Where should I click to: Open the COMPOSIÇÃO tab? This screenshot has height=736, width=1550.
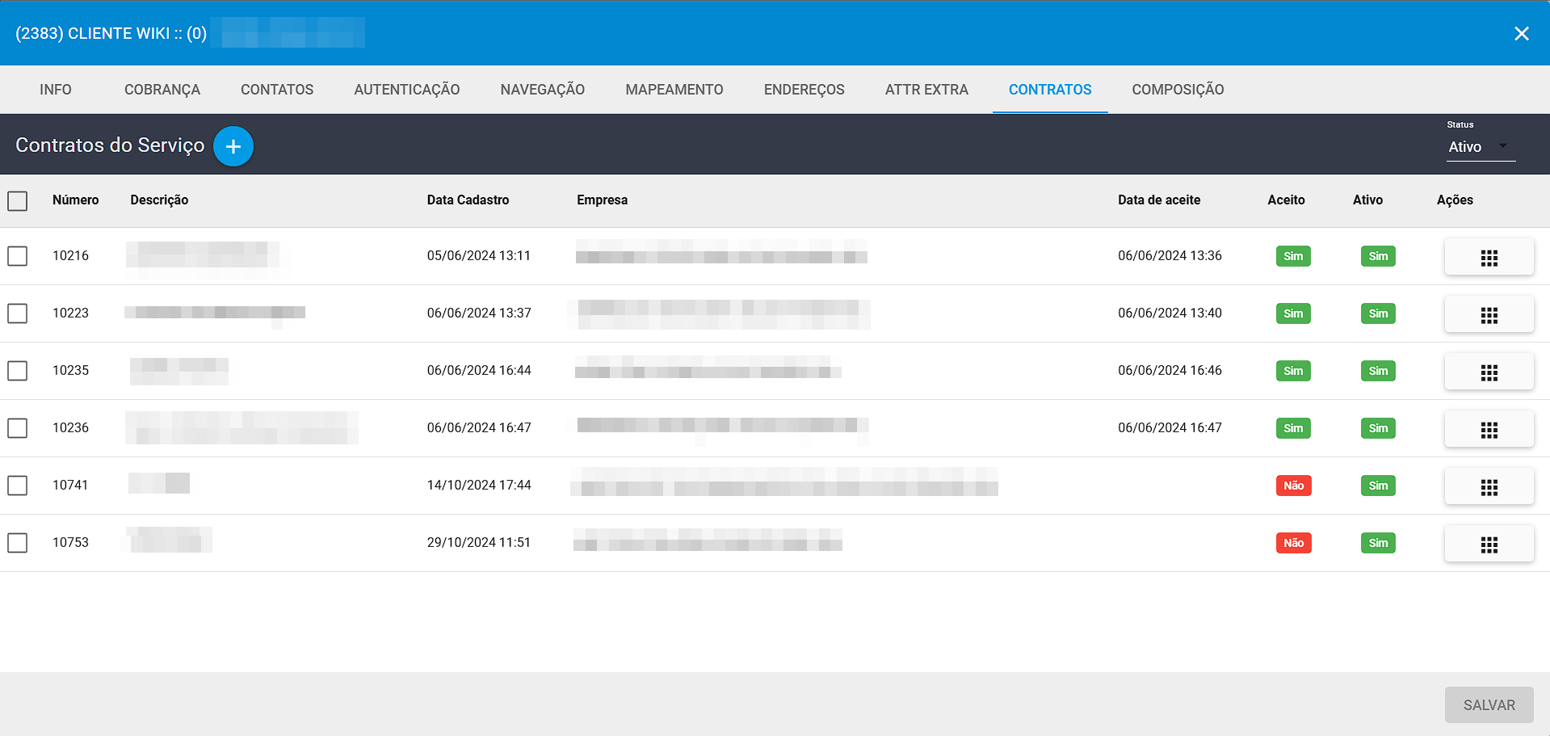coord(1178,90)
